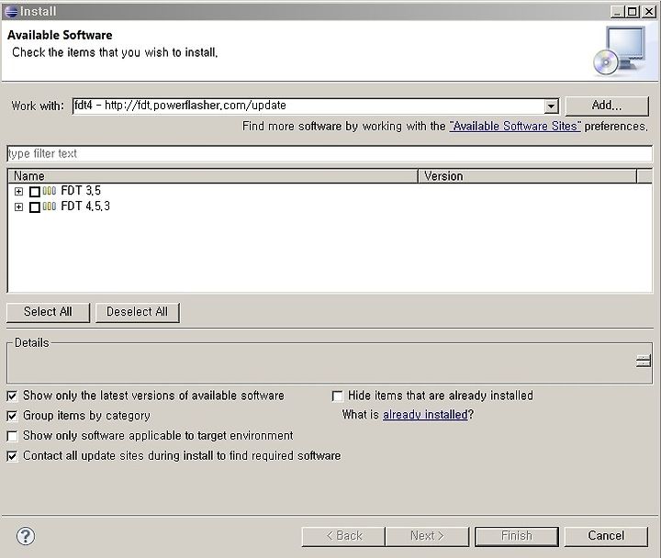This screenshot has height=558, width=661.
Task: Open the already installed link
Action: click(x=425, y=415)
